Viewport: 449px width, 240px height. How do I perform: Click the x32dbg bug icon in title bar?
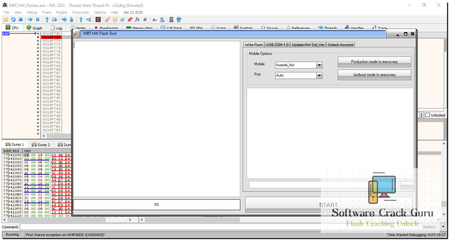(5, 5)
